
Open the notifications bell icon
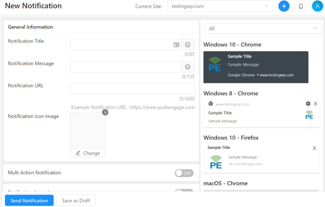point(301,6)
